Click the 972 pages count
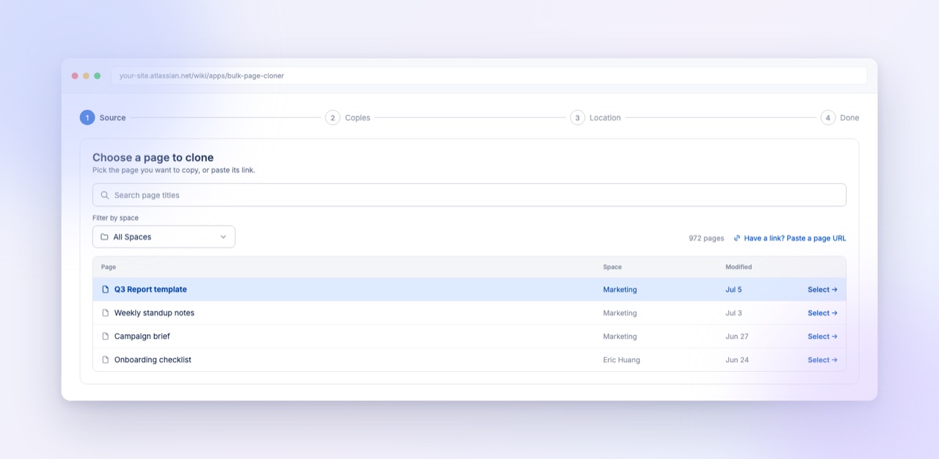 706,238
